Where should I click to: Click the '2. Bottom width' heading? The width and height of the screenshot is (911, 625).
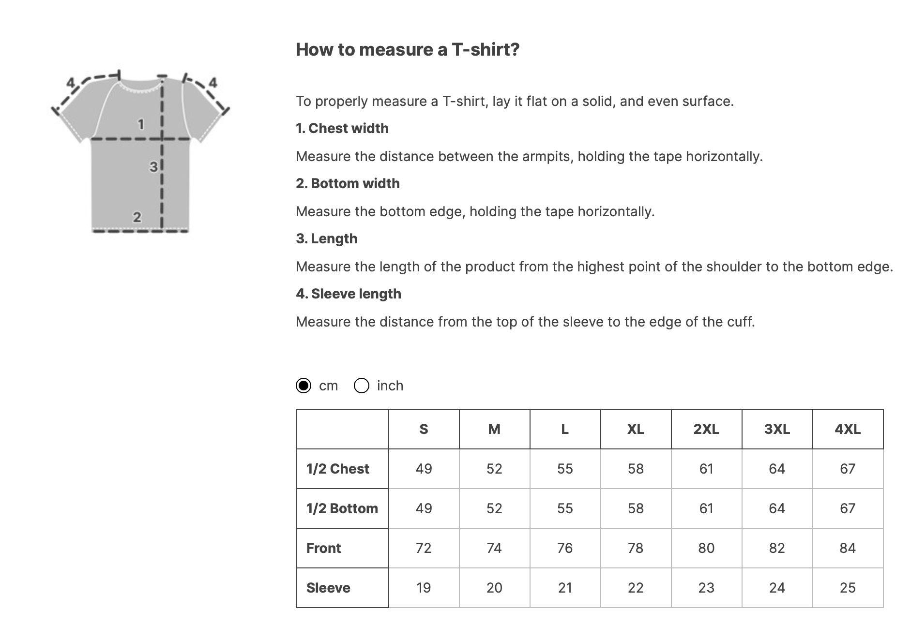coord(348,183)
